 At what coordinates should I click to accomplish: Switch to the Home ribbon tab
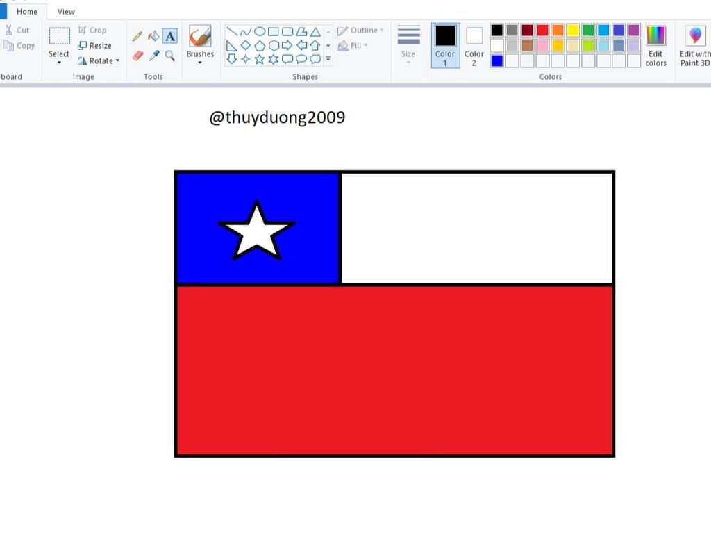coord(27,11)
